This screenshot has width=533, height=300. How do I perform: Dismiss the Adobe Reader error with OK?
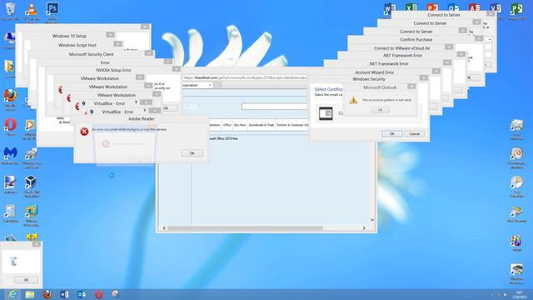point(192,153)
